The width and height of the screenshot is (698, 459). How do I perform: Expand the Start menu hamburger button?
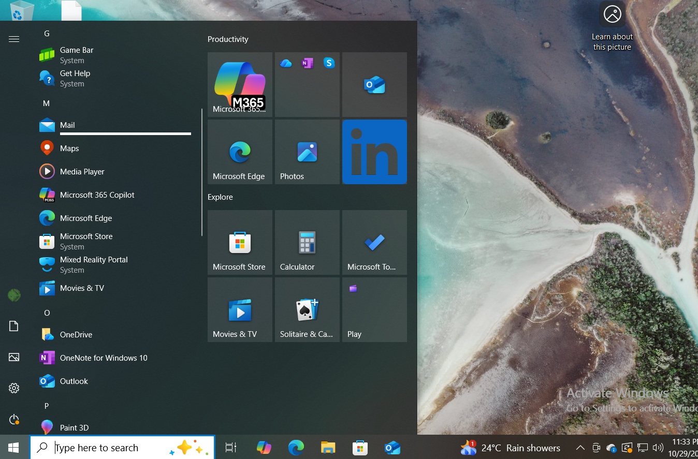click(x=14, y=39)
